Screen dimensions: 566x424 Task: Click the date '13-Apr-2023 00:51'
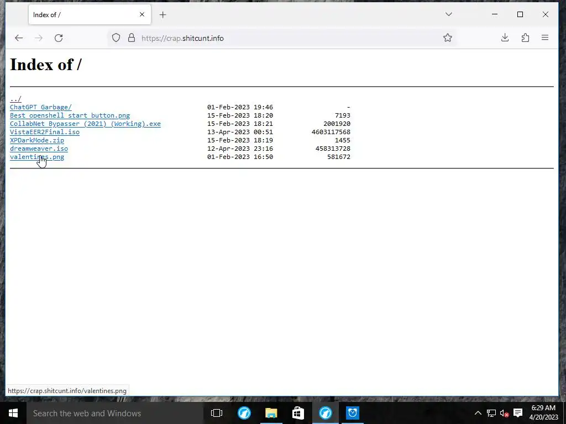240,132
